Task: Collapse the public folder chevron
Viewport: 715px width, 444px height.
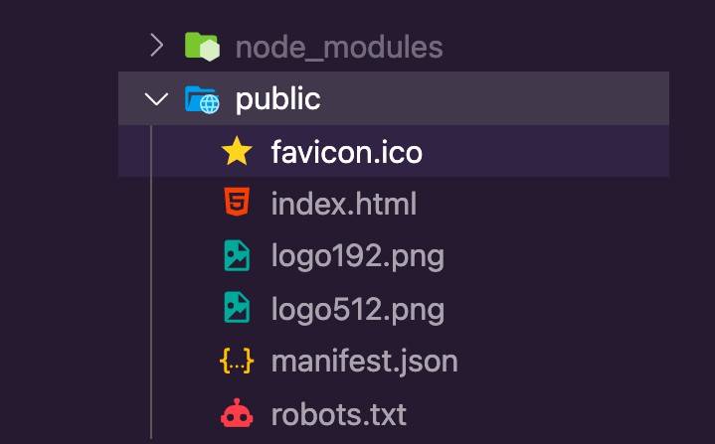Action: click(x=155, y=99)
